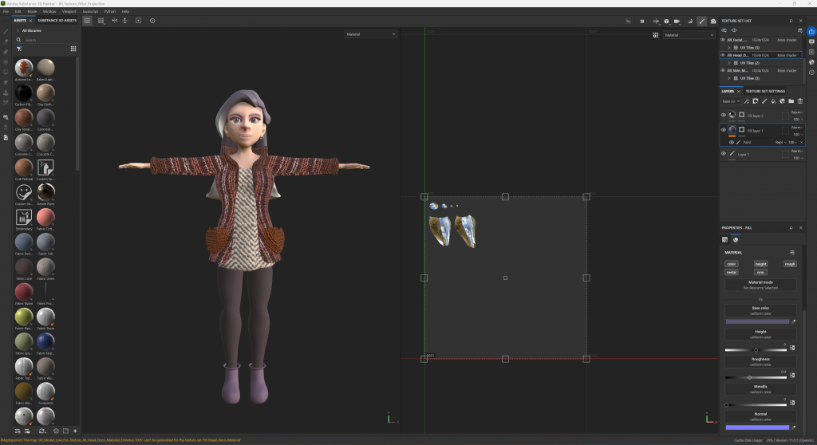Click the delete layer trash icon
The image size is (817, 445).
point(799,101)
